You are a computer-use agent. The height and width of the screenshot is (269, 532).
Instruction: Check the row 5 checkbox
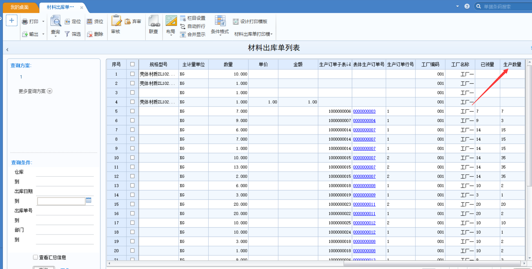coord(132,111)
